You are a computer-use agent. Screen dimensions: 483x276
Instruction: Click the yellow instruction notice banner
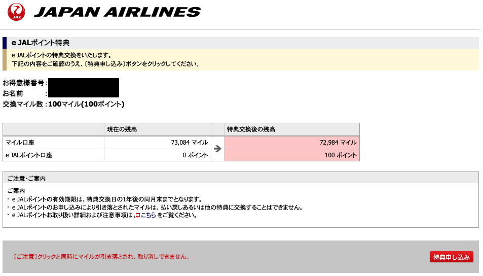(x=241, y=59)
